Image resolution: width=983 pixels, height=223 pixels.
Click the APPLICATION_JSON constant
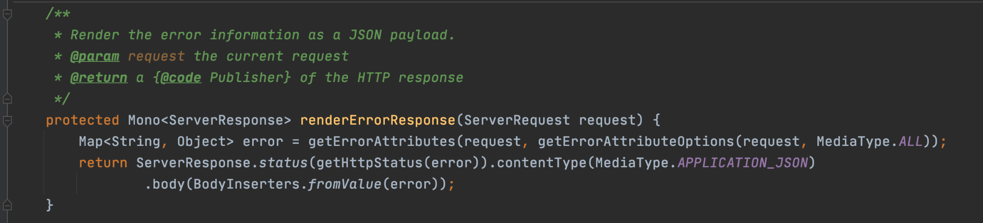click(743, 163)
